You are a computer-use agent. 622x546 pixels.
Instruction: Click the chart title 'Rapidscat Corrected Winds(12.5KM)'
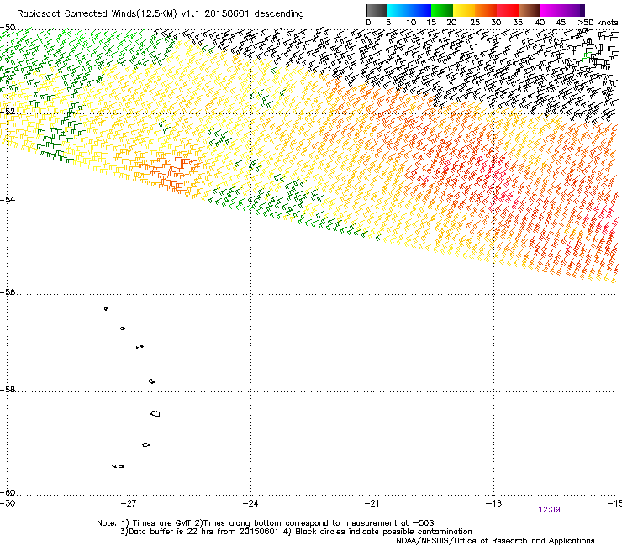[x=97, y=14]
